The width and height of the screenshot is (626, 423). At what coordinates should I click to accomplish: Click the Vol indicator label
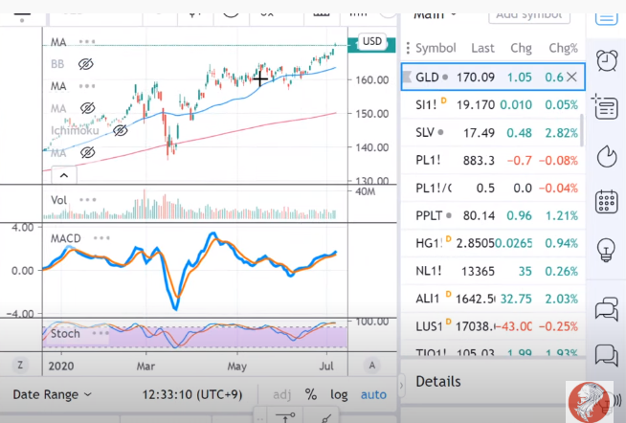click(x=58, y=199)
